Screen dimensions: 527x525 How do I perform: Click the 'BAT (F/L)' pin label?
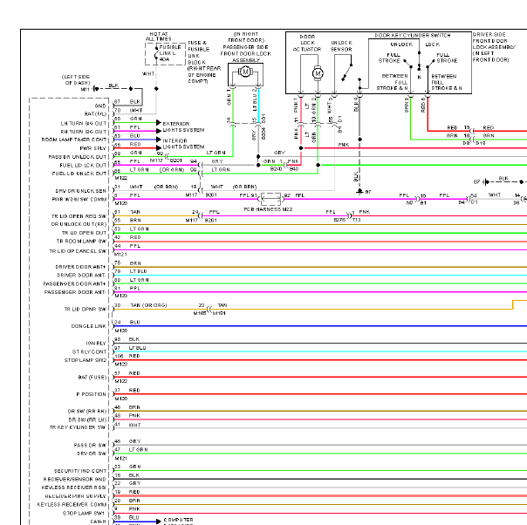tap(95, 114)
